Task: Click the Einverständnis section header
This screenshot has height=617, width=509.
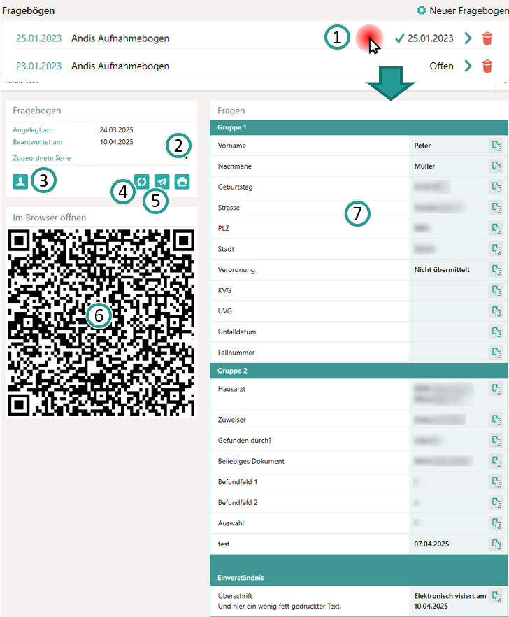Action: click(x=359, y=570)
